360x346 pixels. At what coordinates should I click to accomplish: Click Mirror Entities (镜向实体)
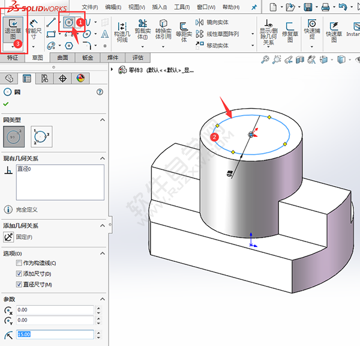212,22
